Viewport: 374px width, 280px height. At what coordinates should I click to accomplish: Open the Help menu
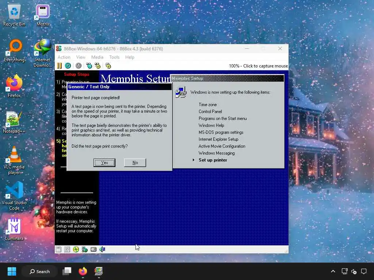pyautogui.click(x=130, y=57)
